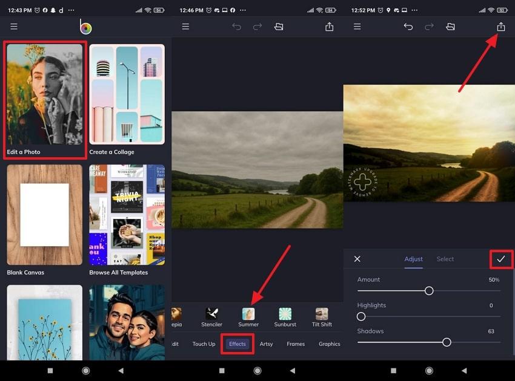Screen dimensions: 515x381
Task: Click undo arrow in middle editor screen
Action: pyautogui.click(x=236, y=26)
